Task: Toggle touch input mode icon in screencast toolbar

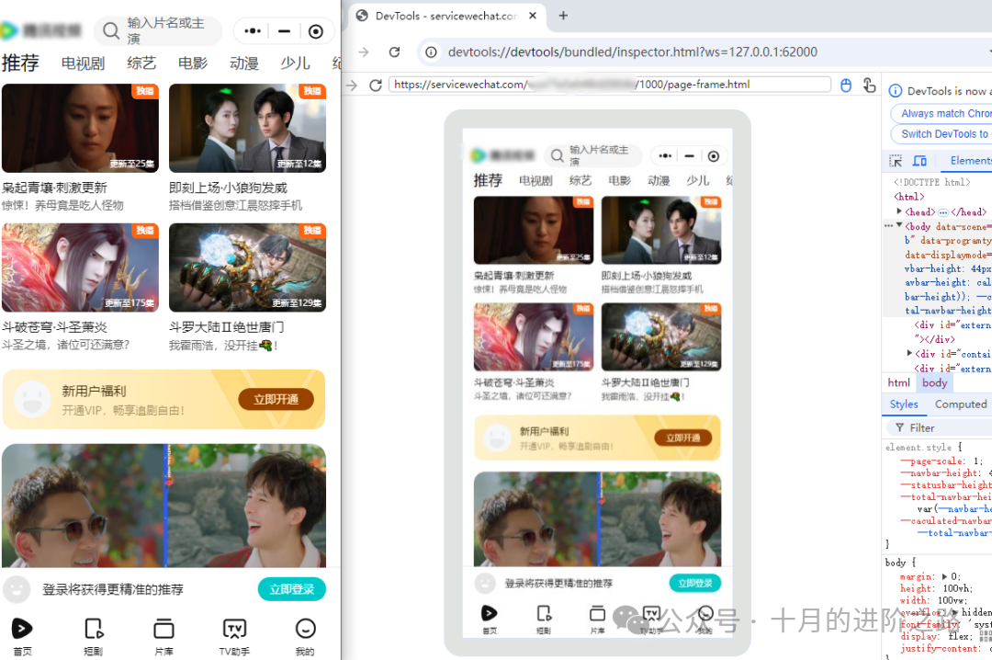Action: (869, 85)
